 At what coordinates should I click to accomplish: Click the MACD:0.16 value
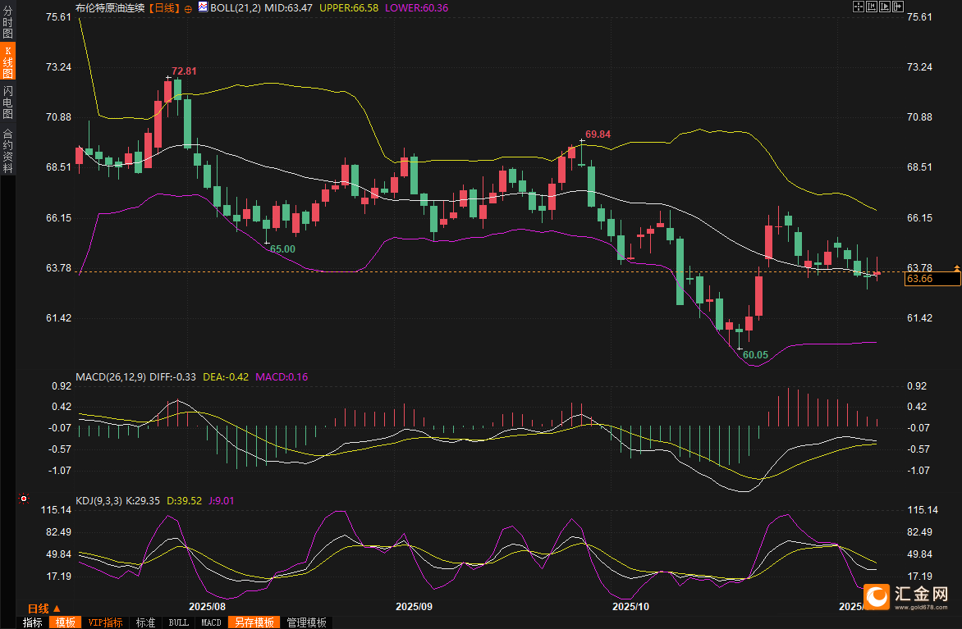[x=282, y=377]
